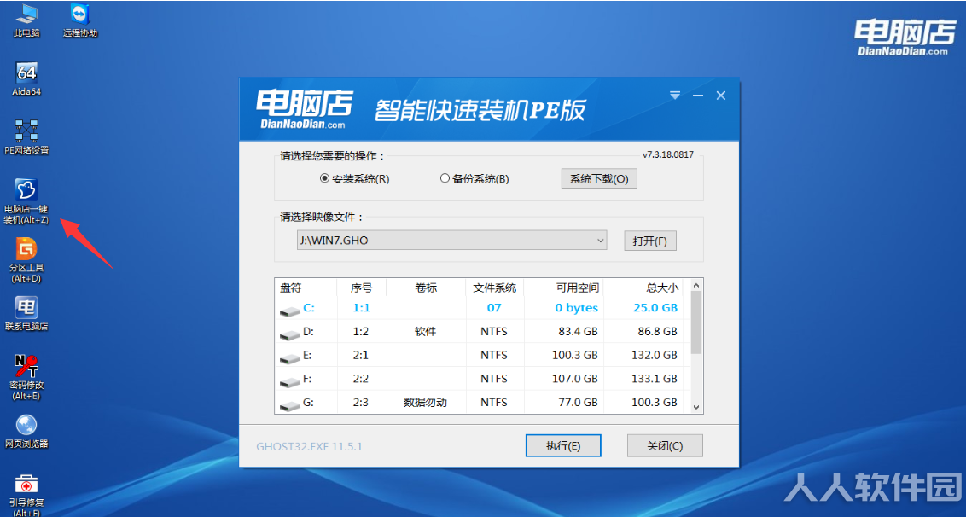966x517 pixels.
Task: Click the partition list scroll down arrow
Action: [696, 407]
